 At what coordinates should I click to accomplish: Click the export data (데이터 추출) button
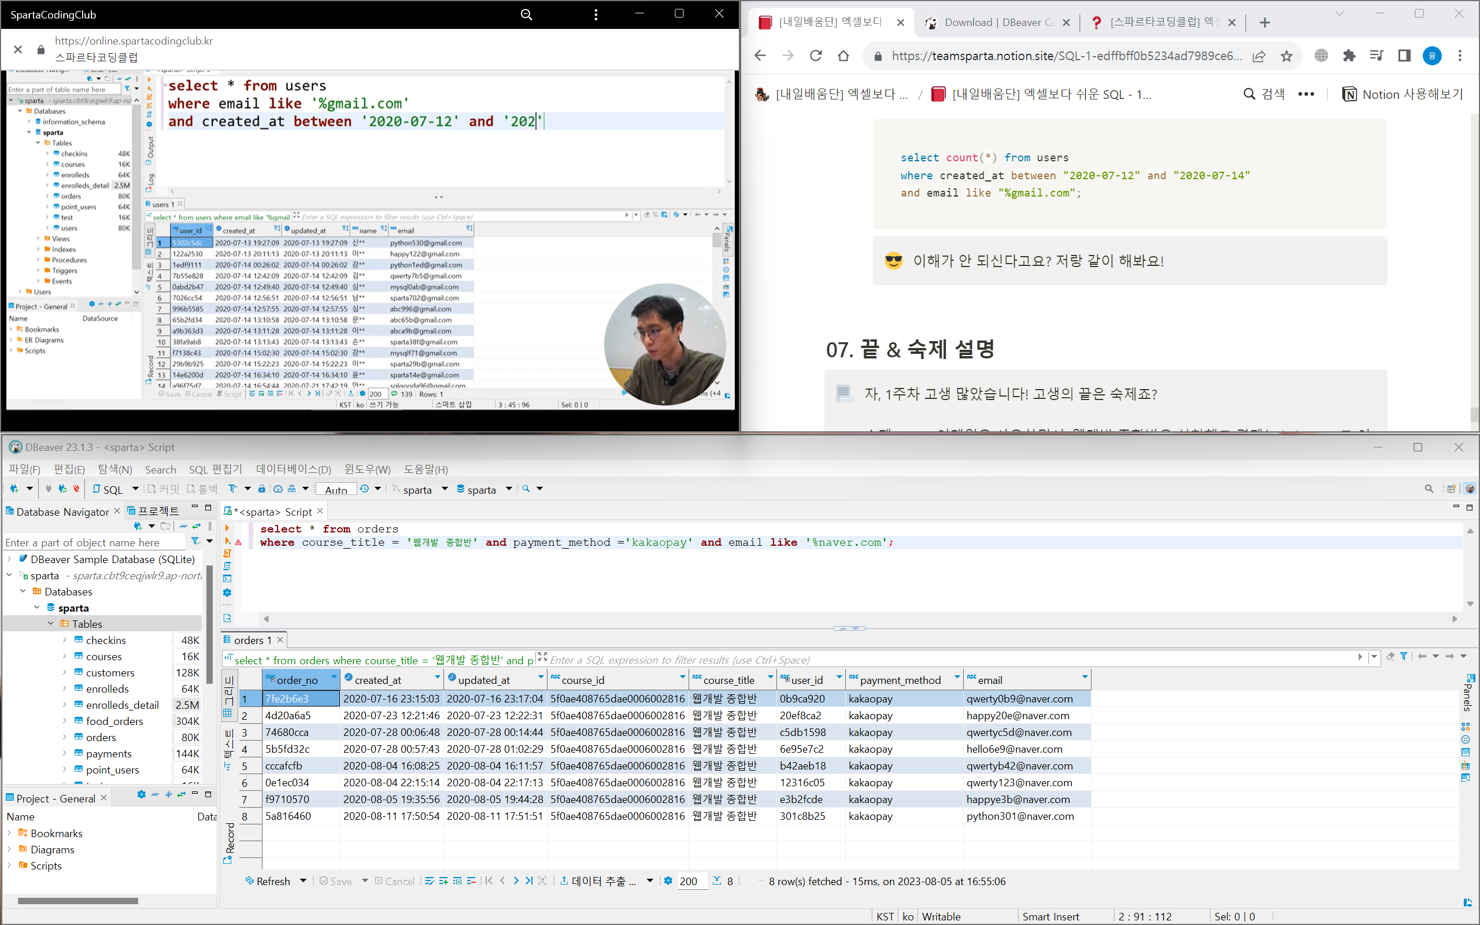point(598,881)
